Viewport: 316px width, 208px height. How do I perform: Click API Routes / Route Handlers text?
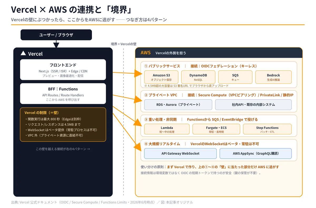coord(63,95)
